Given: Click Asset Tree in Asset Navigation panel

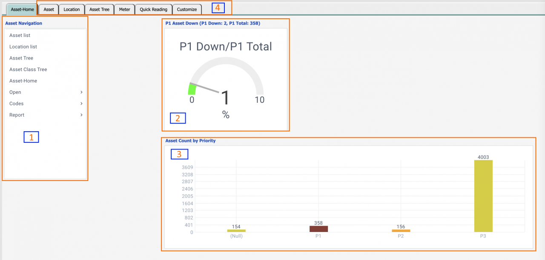Looking at the screenshot, I should [x=21, y=58].
